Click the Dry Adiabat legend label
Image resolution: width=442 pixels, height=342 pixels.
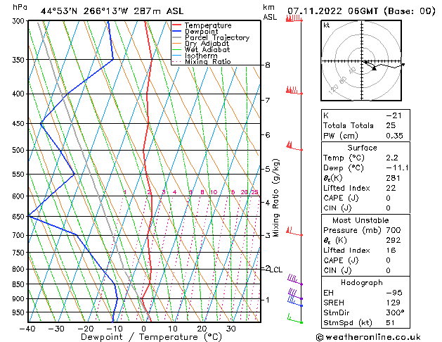point(207,44)
